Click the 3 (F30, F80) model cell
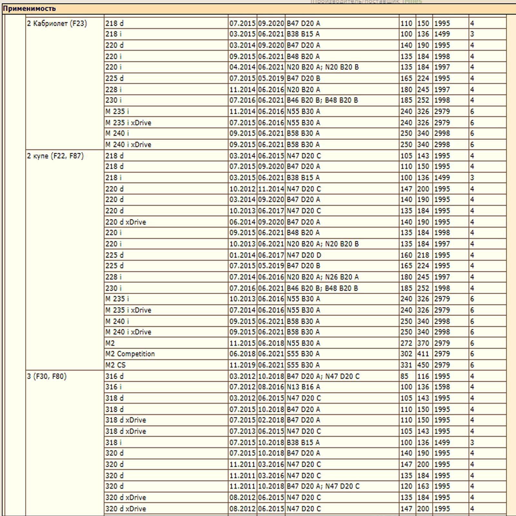 point(47,376)
